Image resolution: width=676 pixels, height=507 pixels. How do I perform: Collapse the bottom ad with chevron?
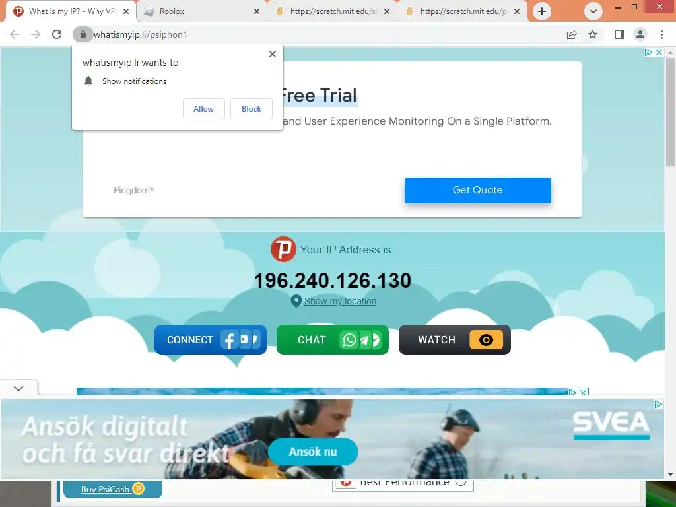pos(18,388)
